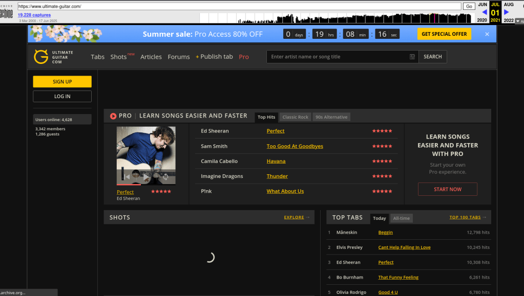This screenshot has width=524, height=296.
Task: Switch Top Tabs to All-time
Action: point(401,218)
